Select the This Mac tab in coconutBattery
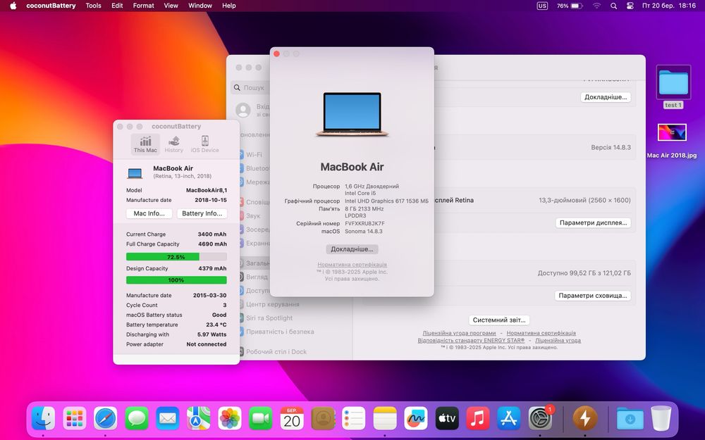 (x=145, y=144)
